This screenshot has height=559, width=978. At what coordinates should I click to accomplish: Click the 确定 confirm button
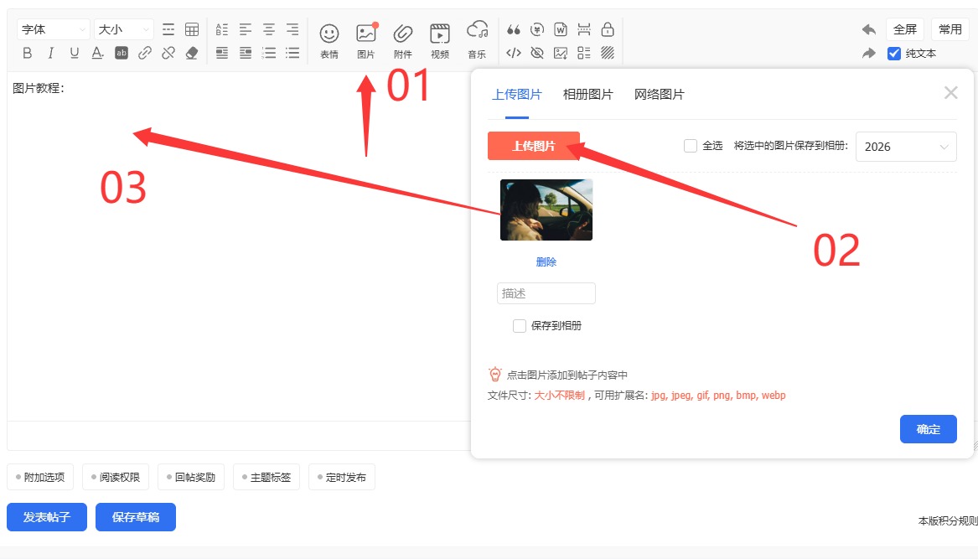(928, 429)
